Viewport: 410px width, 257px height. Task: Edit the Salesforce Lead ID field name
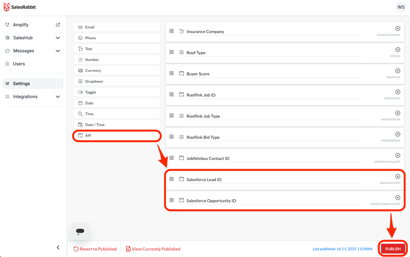click(274, 180)
